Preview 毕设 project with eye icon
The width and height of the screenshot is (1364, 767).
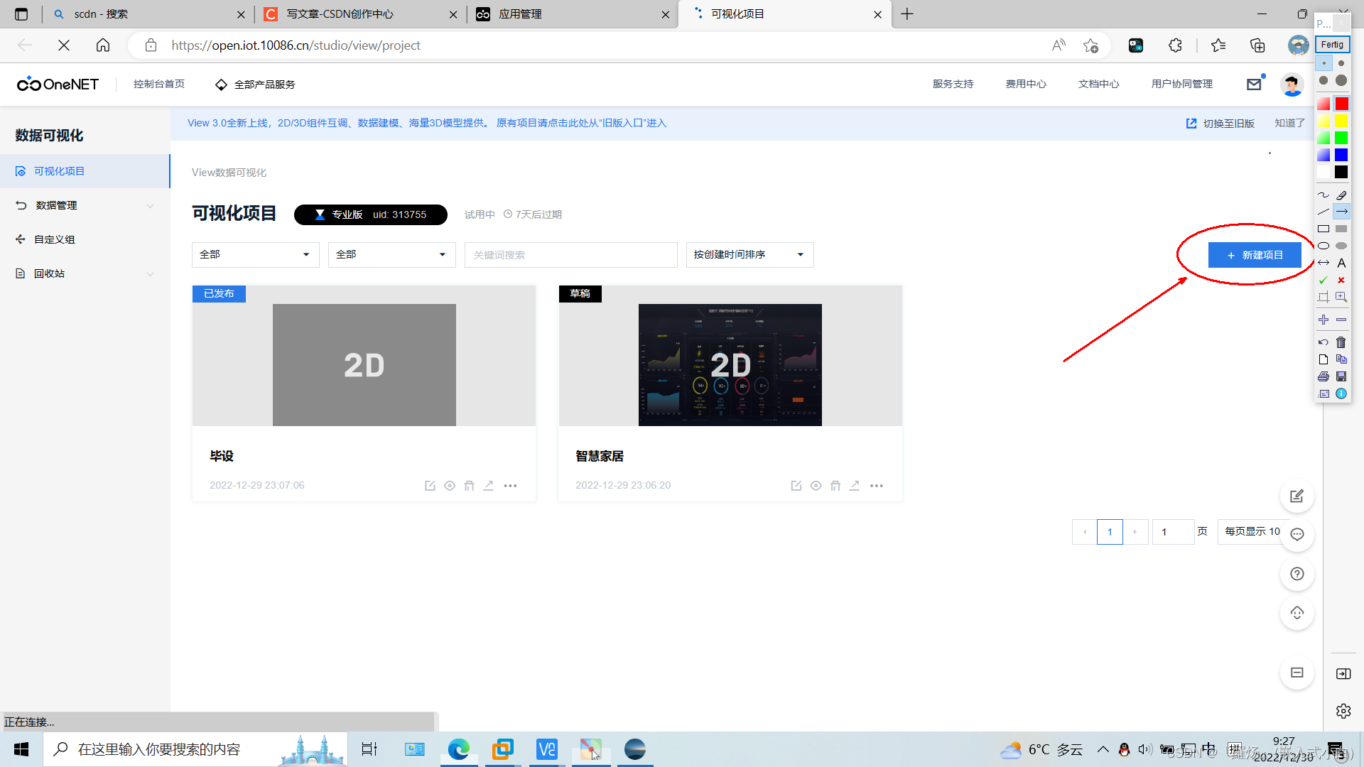[450, 486]
